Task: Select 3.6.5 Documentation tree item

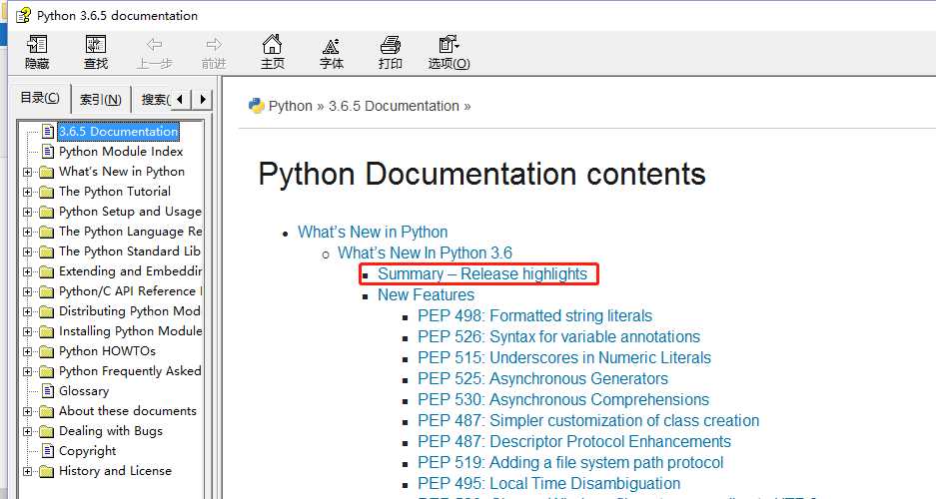Action: click(118, 131)
